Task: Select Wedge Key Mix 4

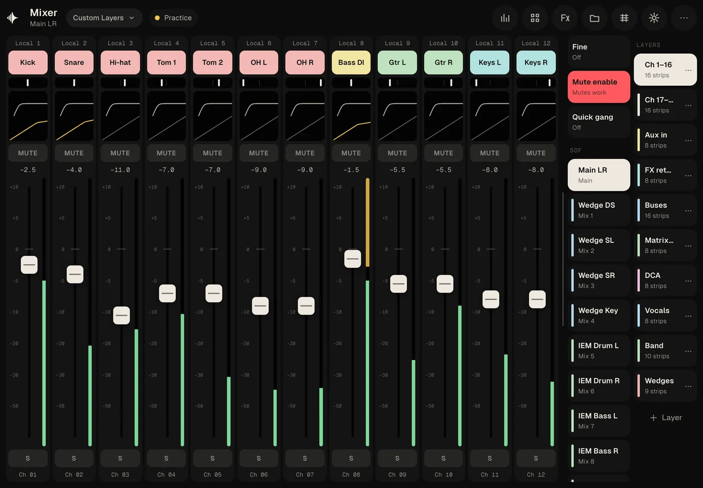Action: [599, 315]
